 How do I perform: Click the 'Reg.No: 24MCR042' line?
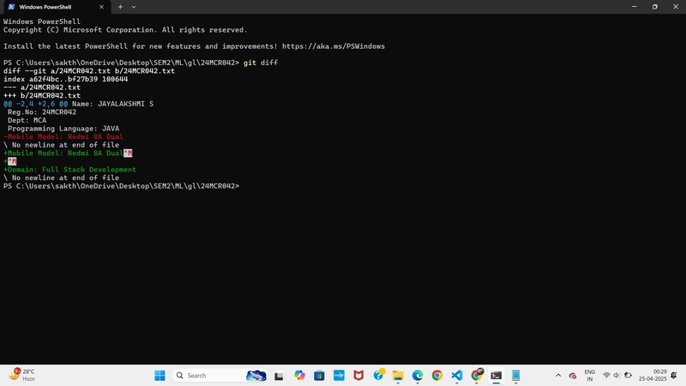pos(41,112)
